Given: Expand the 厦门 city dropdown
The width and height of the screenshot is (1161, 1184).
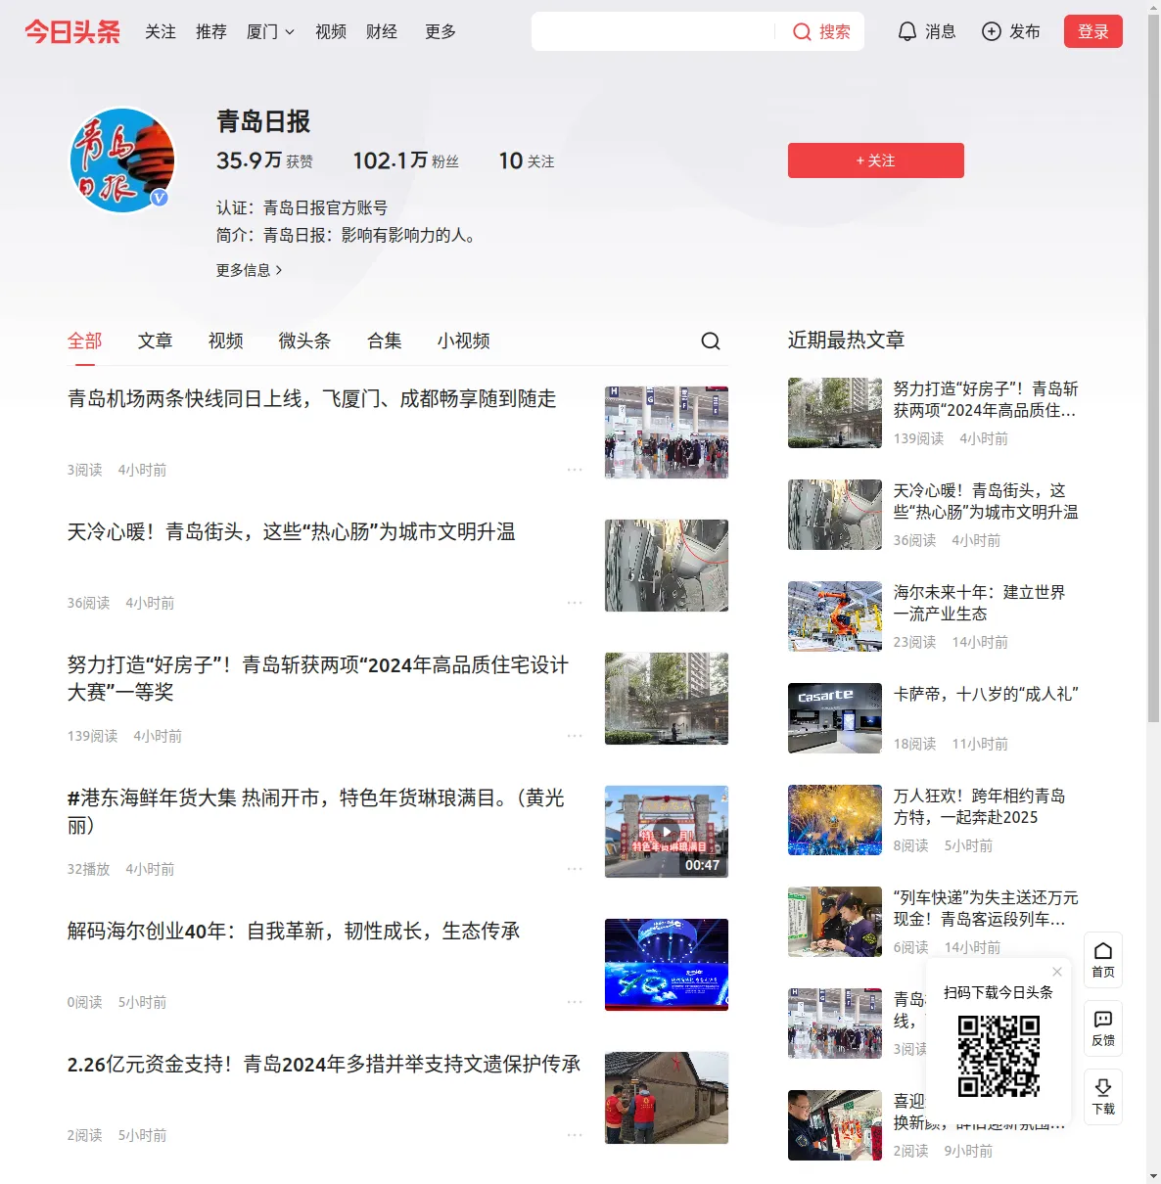Looking at the screenshot, I should click(x=270, y=32).
